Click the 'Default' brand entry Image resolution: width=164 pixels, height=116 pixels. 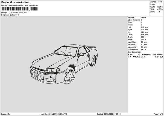coord(160,57)
